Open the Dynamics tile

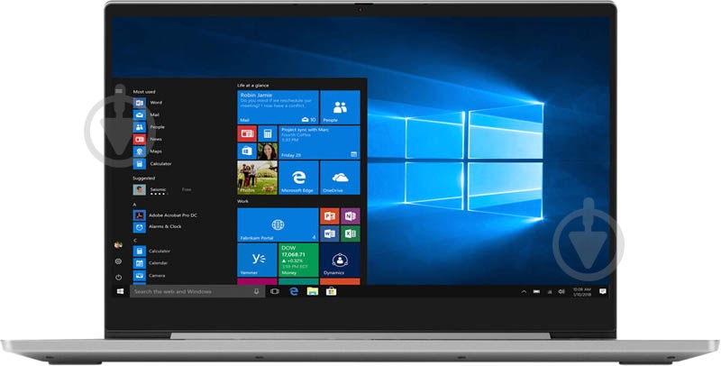(340, 260)
